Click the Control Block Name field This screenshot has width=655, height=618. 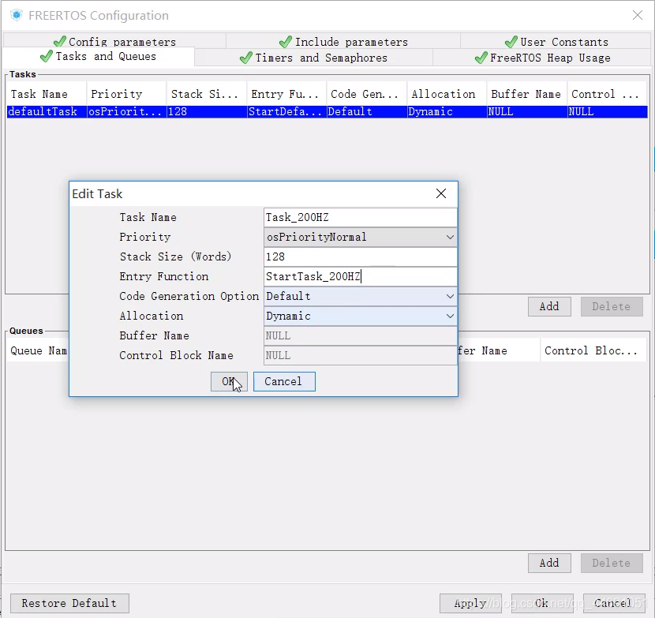point(361,355)
